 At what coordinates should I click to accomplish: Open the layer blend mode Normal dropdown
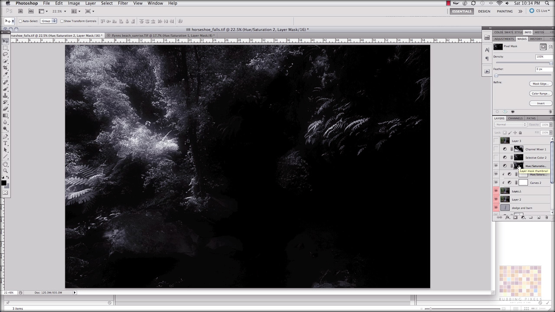coord(510,125)
